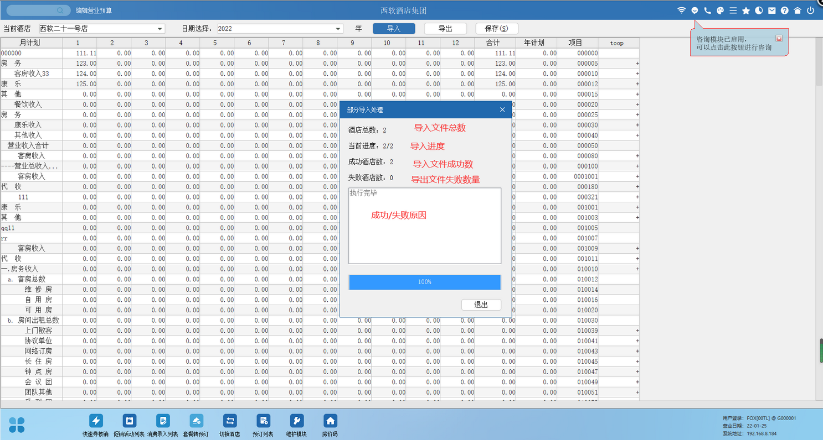Select the 上门散客 row label
The height and width of the screenshot is (440, 823).
tap(38, 331)
